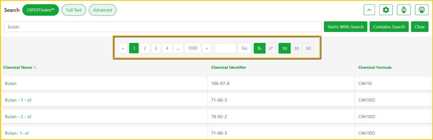Switch to the Advanced search tab

[x=102, y=10]
